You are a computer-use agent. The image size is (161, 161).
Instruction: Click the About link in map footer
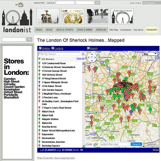point(156,150)
